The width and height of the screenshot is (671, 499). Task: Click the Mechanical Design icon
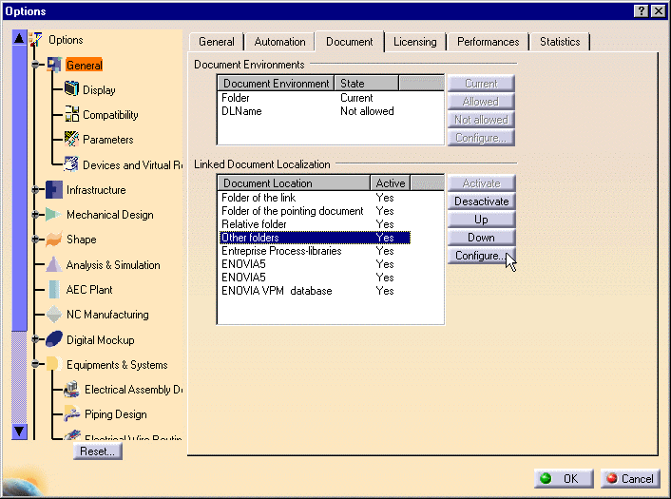[x=54, y=215]
